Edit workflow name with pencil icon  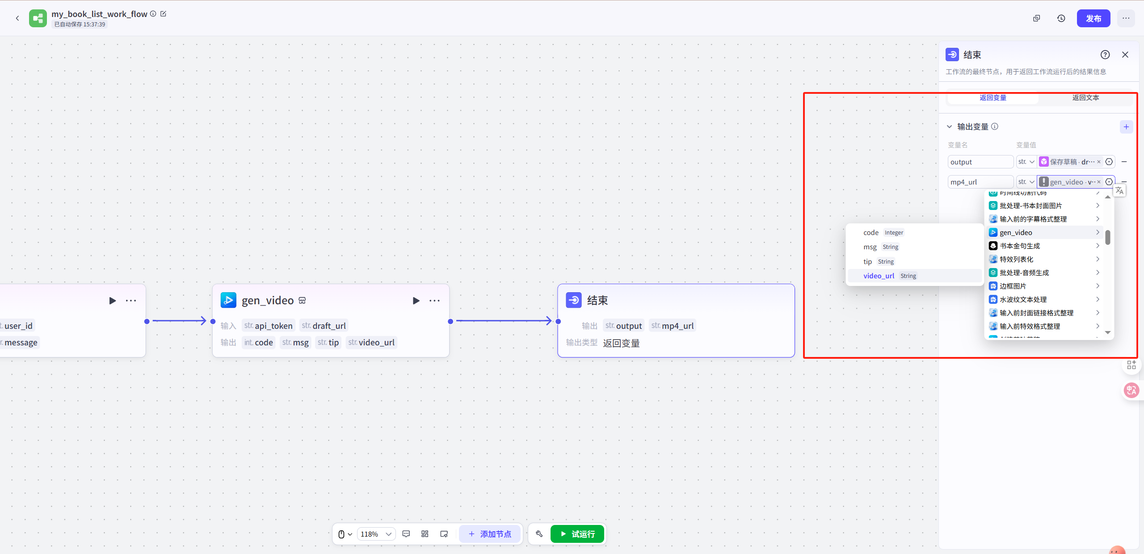pyautogui.click(x=164, y=14)
